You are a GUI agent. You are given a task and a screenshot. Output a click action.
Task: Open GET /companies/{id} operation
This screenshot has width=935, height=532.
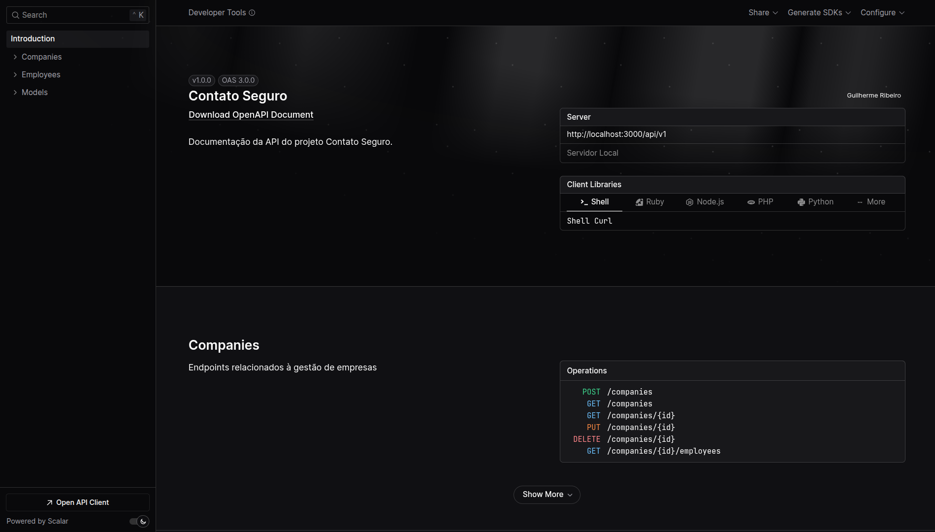(631, 416)
